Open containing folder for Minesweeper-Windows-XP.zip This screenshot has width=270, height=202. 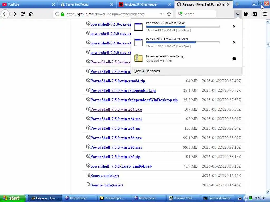tap(234, 58)
